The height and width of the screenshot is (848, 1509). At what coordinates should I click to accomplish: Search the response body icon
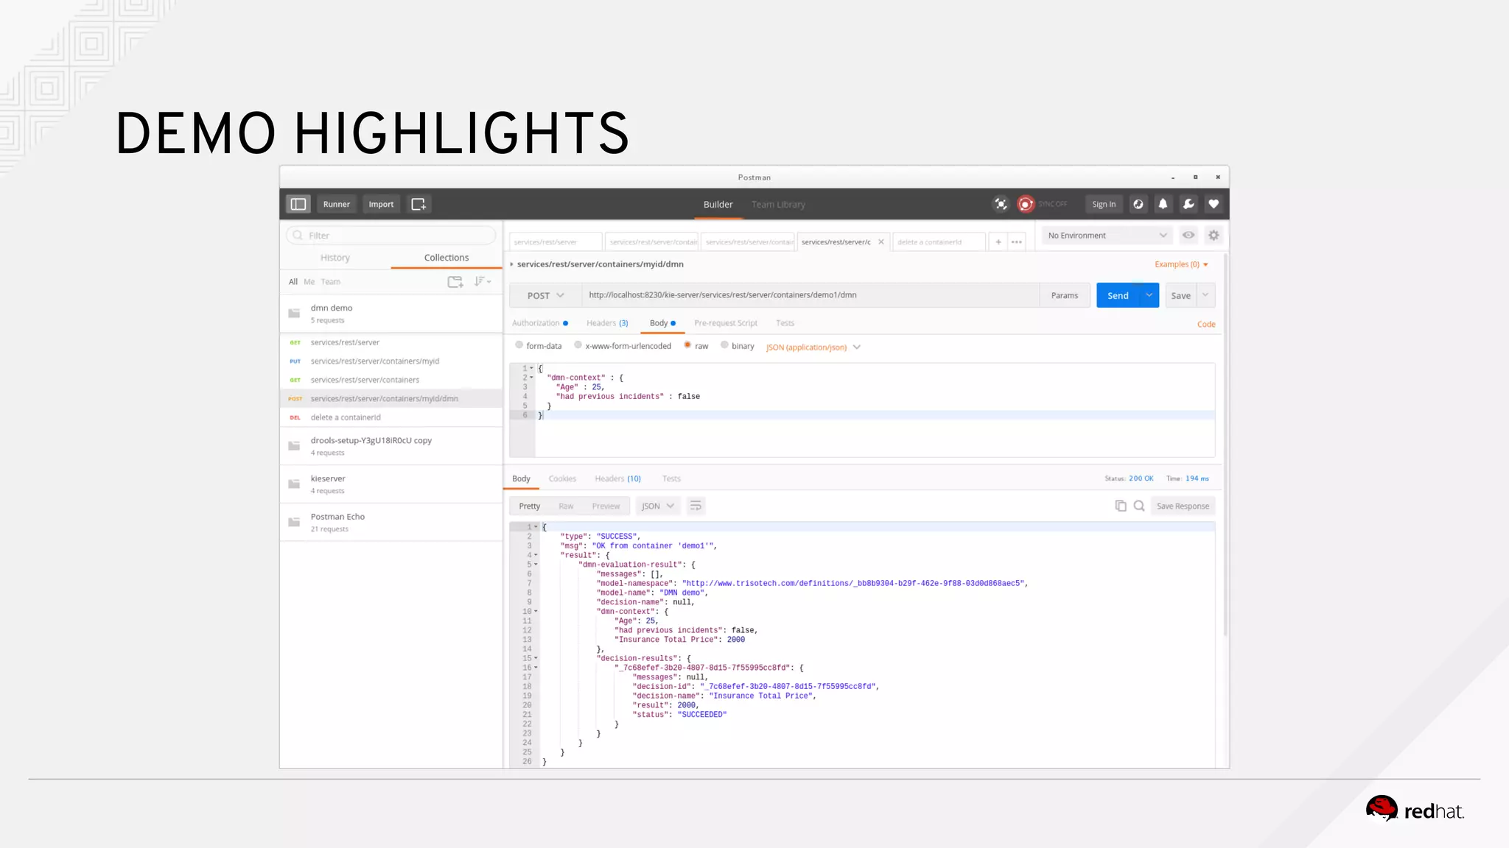pos(1139,506)
